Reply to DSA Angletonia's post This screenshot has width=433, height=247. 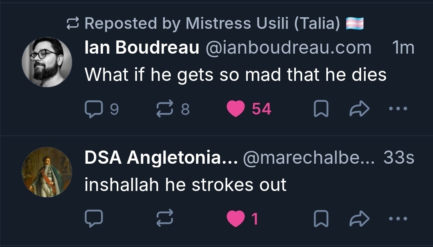94,219
